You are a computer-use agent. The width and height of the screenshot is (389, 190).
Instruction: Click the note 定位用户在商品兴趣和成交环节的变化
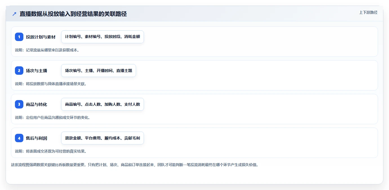point(53,117)
